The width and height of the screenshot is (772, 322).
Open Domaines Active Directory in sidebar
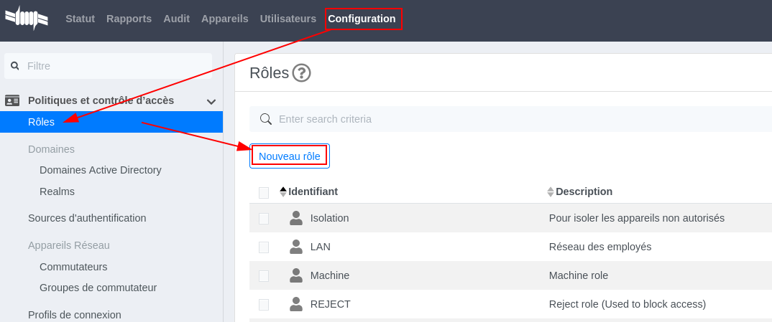tap(101, 170)
